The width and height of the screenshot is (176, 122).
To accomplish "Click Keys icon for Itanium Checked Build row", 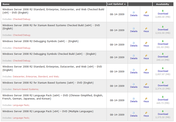I will pos(146,28).
